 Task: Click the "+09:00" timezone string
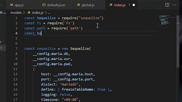70,99
